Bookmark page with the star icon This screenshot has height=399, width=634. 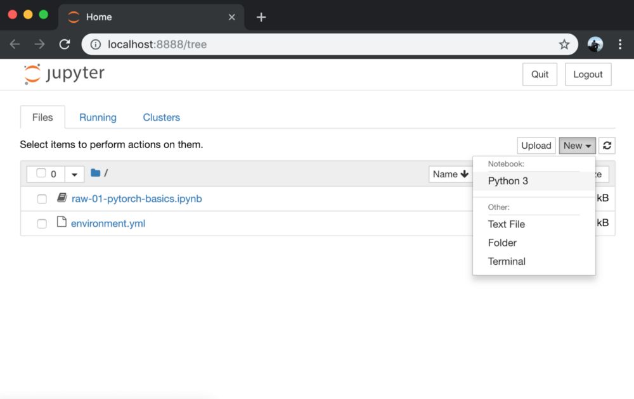(564, 44)
